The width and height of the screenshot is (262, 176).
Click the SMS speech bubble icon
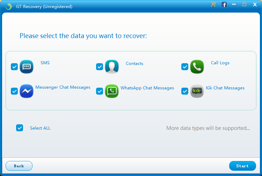[x=27, y=67]
